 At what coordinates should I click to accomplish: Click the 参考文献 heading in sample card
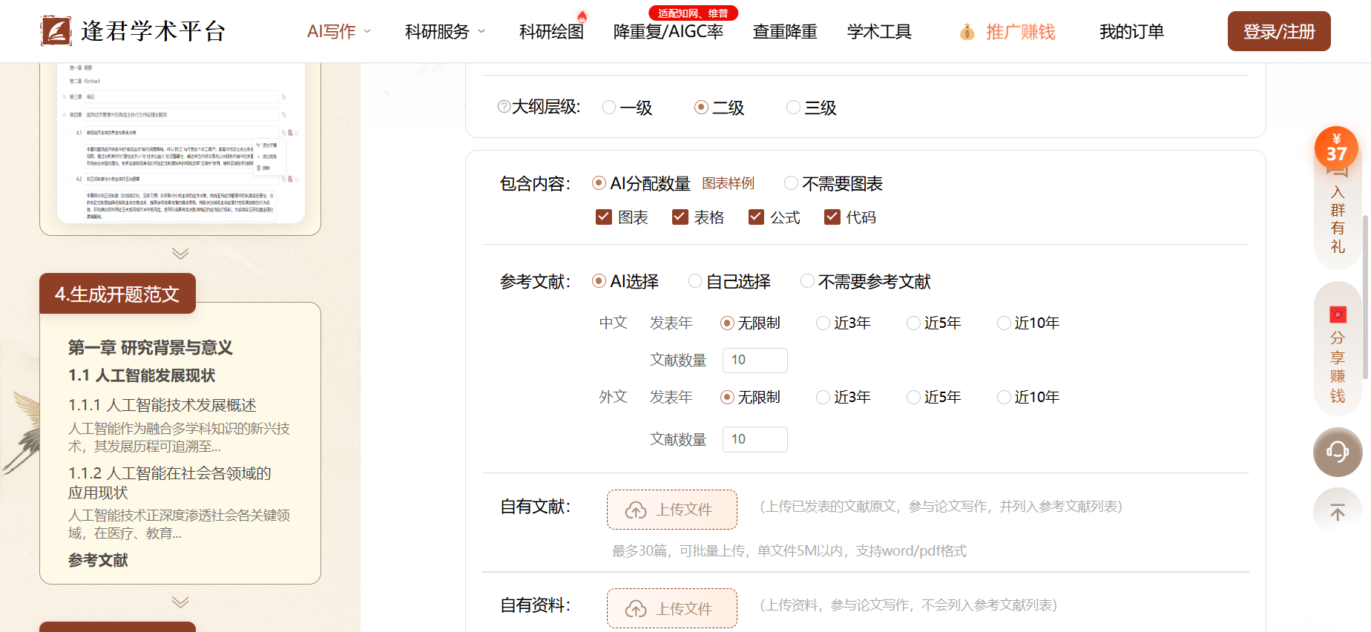pos(98,560)
